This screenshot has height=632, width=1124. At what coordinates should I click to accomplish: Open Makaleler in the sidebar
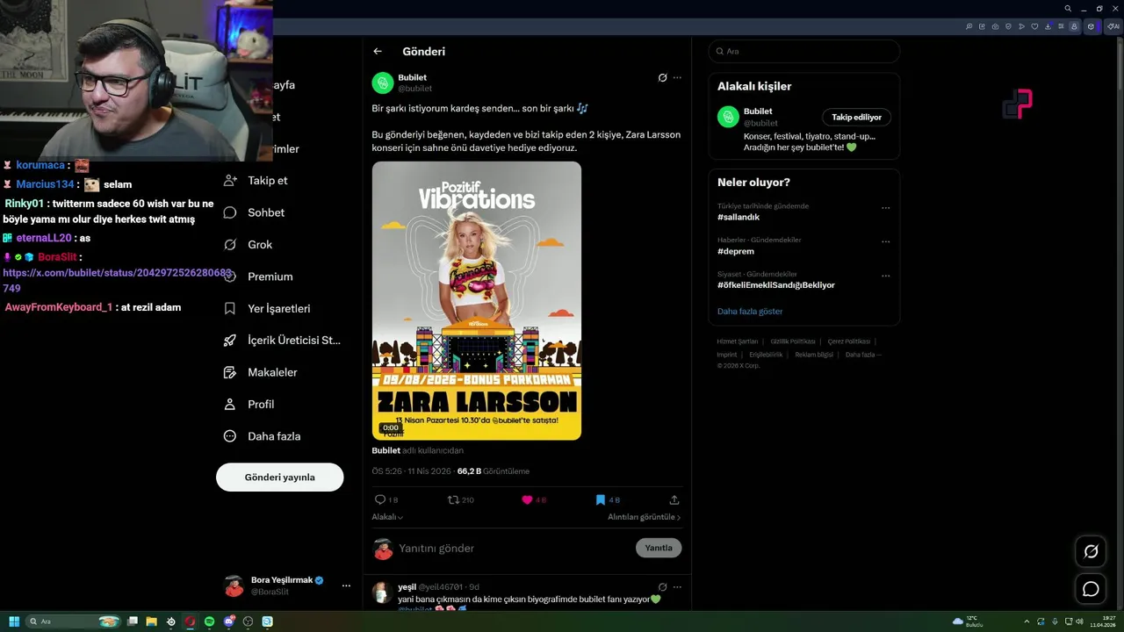(261, 372)
